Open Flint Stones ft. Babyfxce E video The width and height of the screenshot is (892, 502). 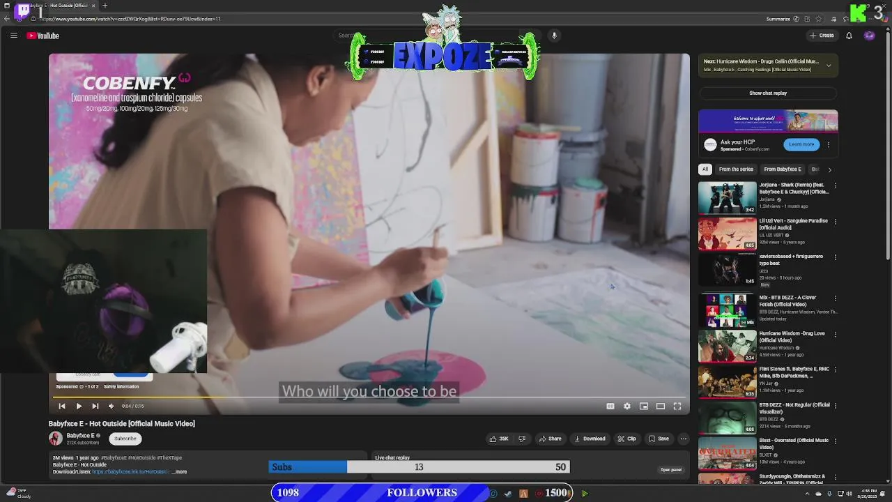[728, 381]
